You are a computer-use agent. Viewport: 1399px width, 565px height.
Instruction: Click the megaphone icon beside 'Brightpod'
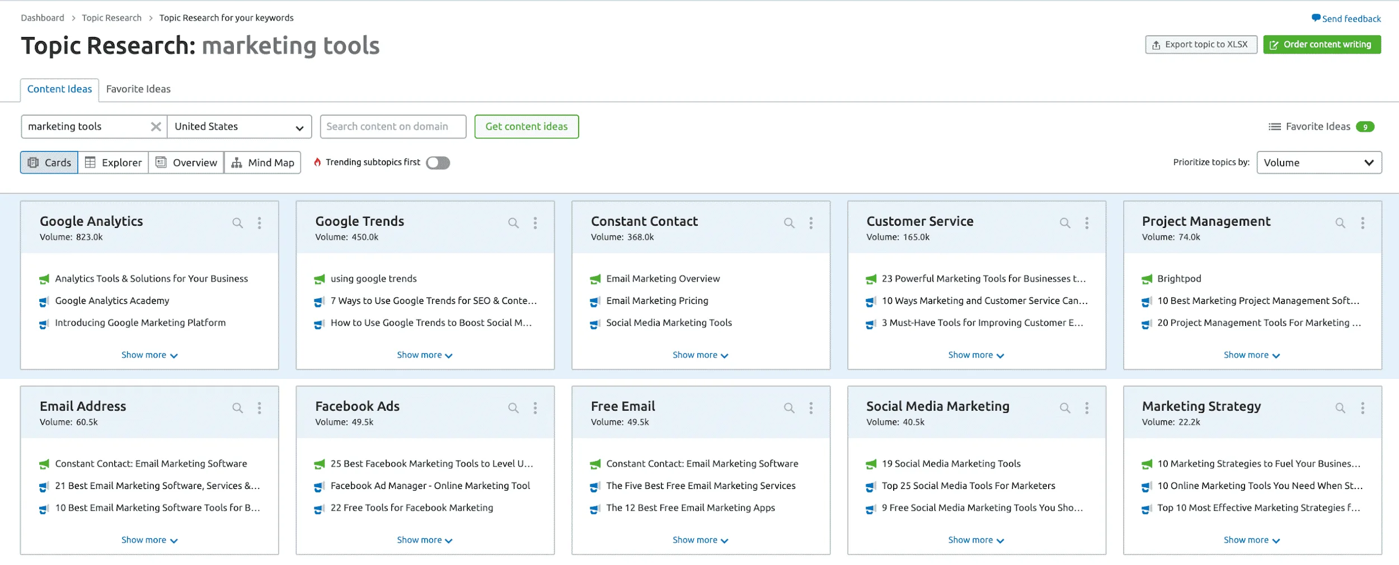1147,279
